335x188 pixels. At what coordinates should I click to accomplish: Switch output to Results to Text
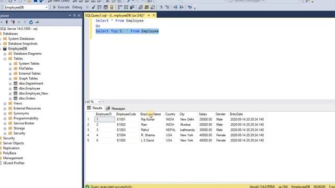[x=140, y=7]
